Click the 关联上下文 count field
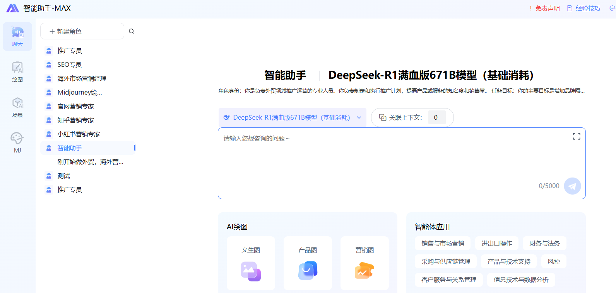Image resolution: width=616 pixels, height=293 pixels. [x=436, y=117]
